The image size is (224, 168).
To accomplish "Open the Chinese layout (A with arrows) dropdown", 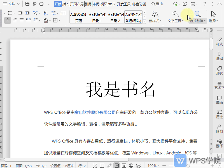I will pyautogui.click(x=39, y=13).
